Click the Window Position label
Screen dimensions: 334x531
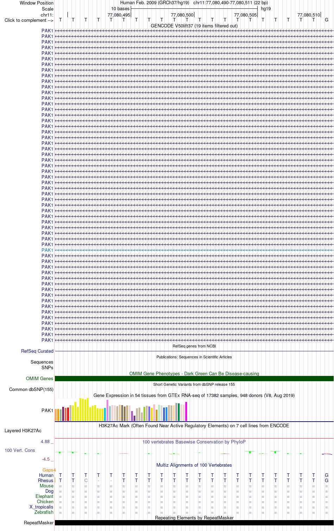[37, 3]
